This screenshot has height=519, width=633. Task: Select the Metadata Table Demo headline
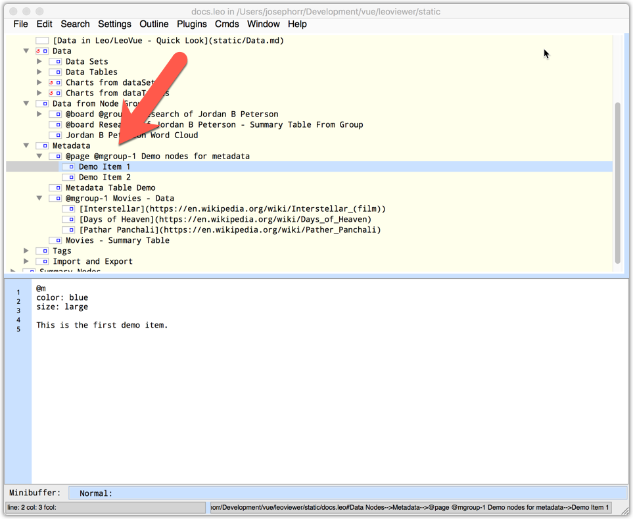pyautogui.click(x=110, y=187)
